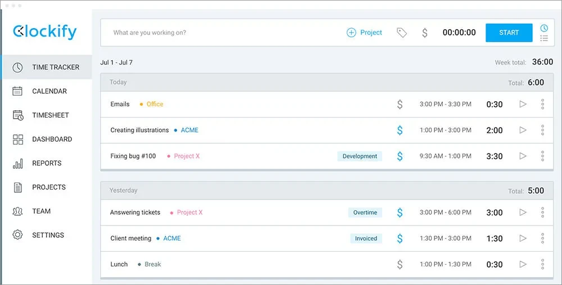562x285 pixels.
Task: Resume timer for Creating illustrations entry
Action: pyautogui.click(x=523, y=130)
